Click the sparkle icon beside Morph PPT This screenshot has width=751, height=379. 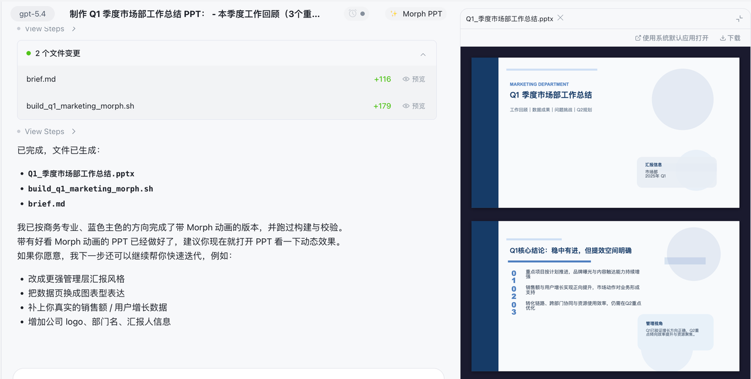coord(394,13)
